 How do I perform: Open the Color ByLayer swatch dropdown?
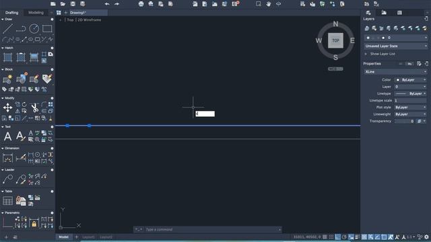(411, 80)
